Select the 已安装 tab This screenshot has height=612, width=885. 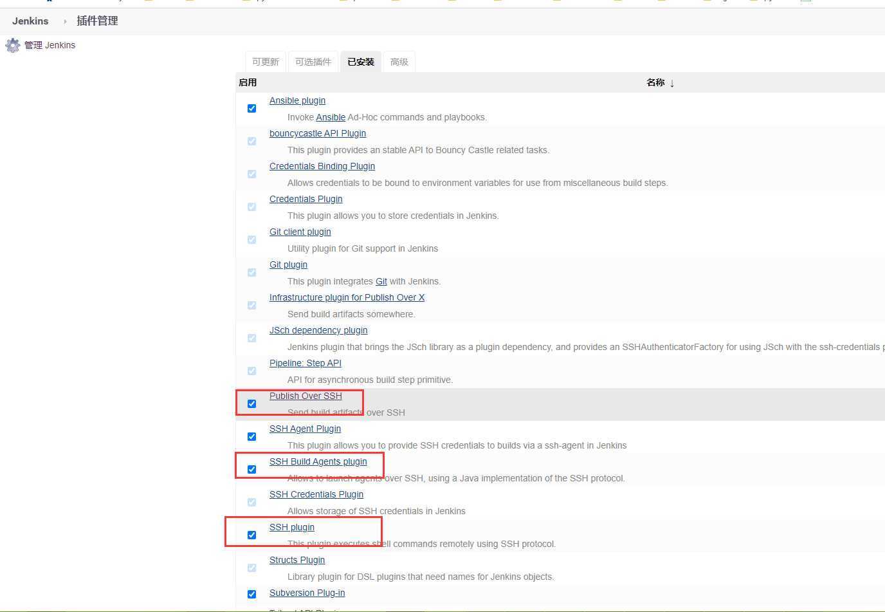[361, 62]
